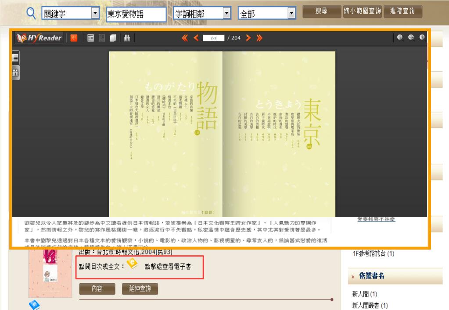The image size is (449, 310).
Task: Click the page number field showing 2-3
Action: (213, 38)
